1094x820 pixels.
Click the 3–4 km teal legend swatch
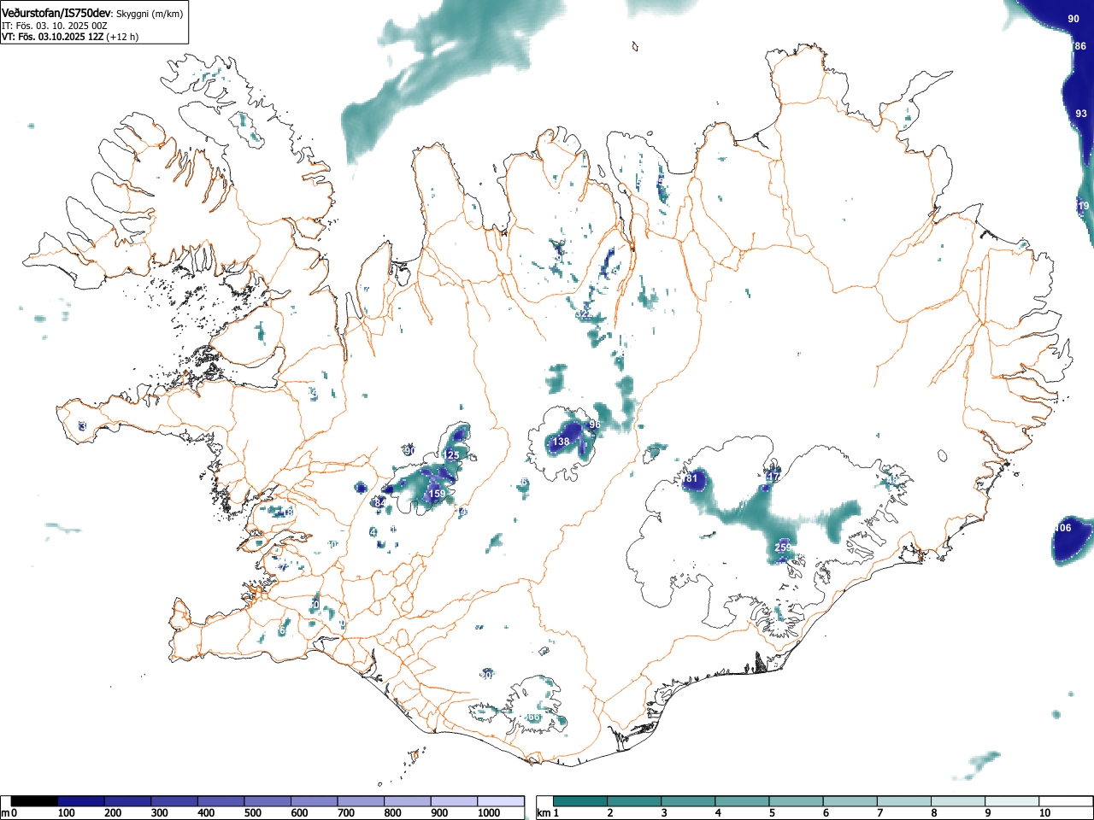pyautogui.click(x=689, y=801)
